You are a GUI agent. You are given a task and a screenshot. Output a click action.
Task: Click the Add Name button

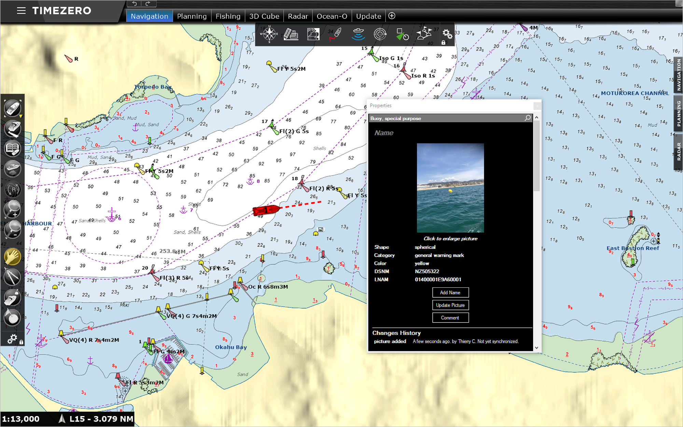(x=450, y=293)
